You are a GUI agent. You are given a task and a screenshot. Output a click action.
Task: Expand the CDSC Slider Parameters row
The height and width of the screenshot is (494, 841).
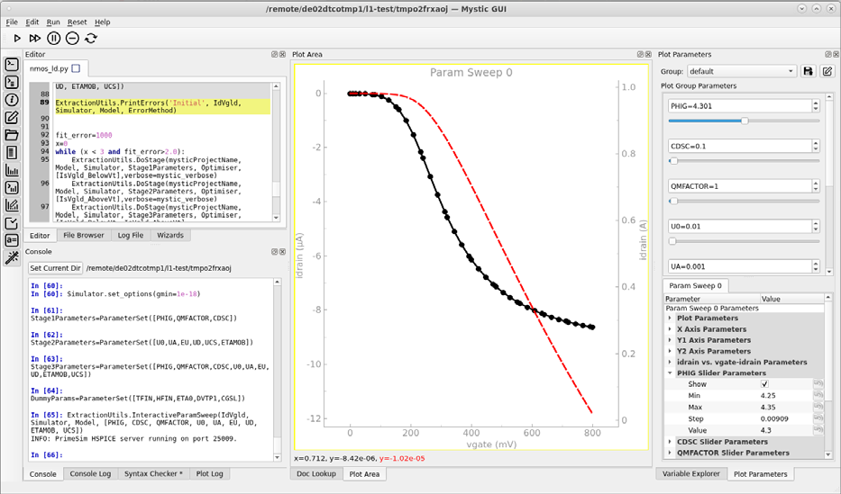(670, 442)
